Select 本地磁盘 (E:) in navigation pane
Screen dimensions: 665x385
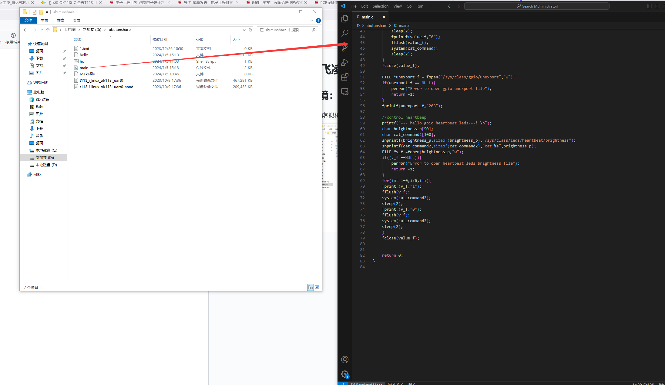coord(46,165)
